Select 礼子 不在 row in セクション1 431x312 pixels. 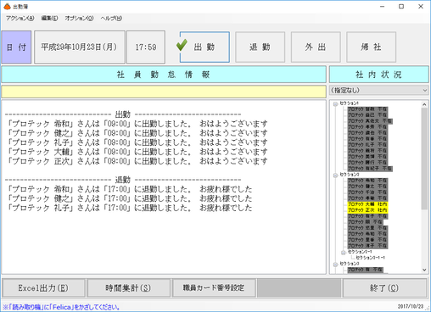click(367, 145)
